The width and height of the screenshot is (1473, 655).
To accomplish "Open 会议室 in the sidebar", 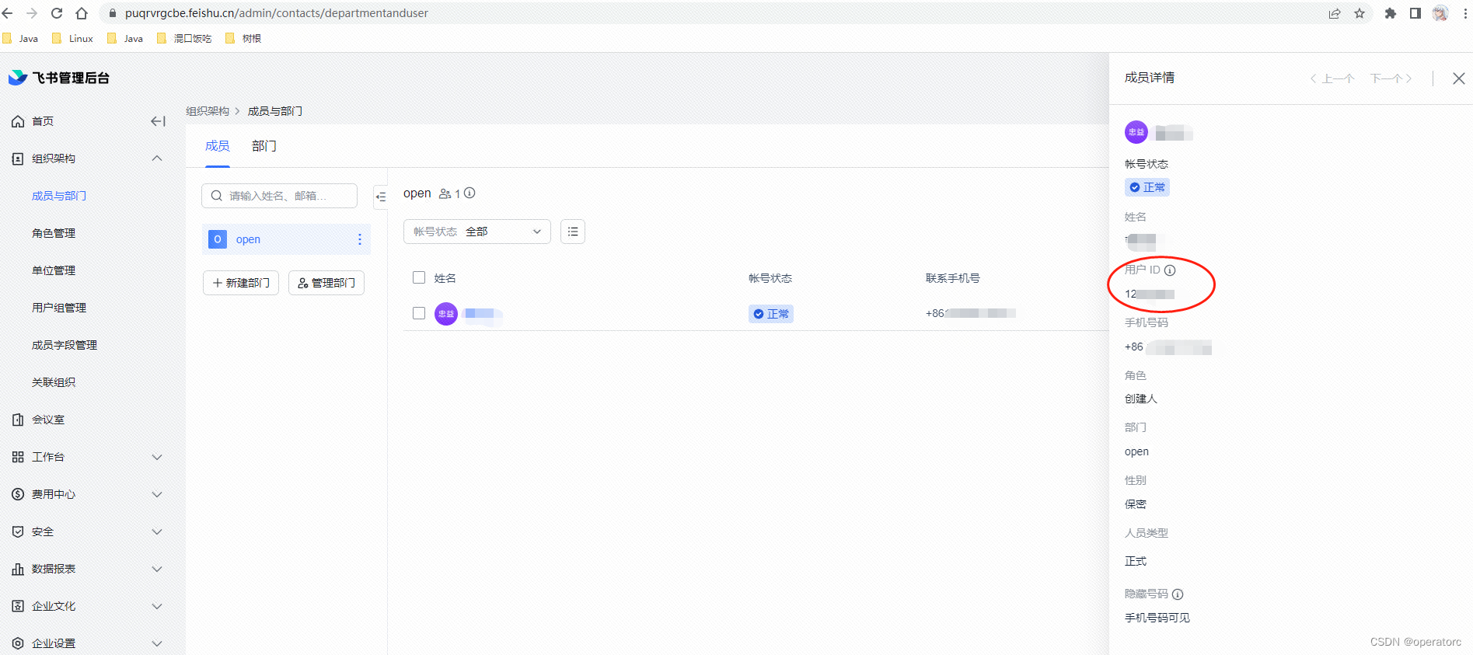I will [x=48, y=420].
